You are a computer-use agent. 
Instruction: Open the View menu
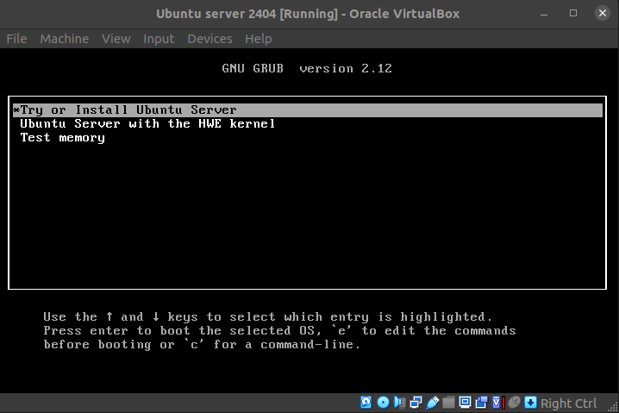click(116, 39)
